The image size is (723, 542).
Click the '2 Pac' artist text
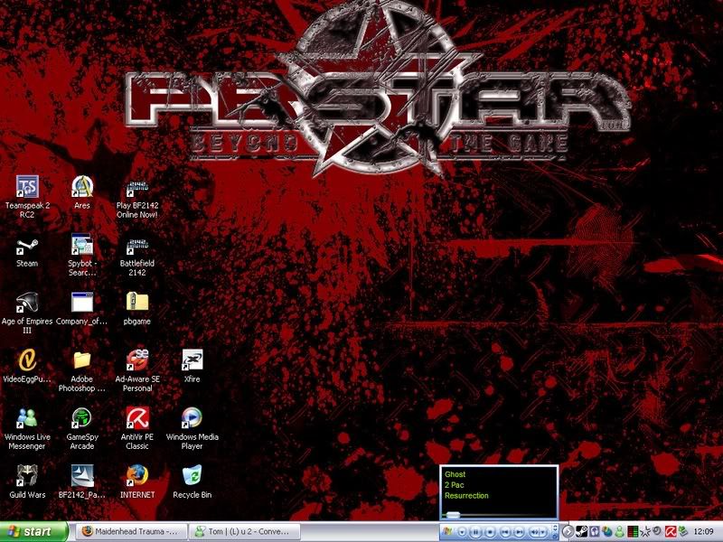tap(455, 485)
